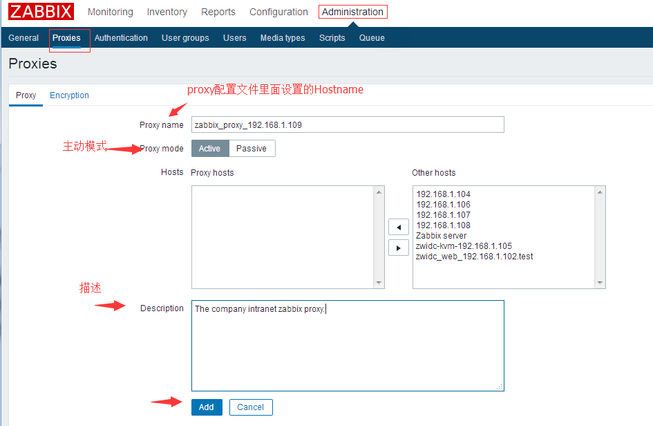Click into the Description text area
This screenshot has width=653, height=426.
(x=348, y=346)
